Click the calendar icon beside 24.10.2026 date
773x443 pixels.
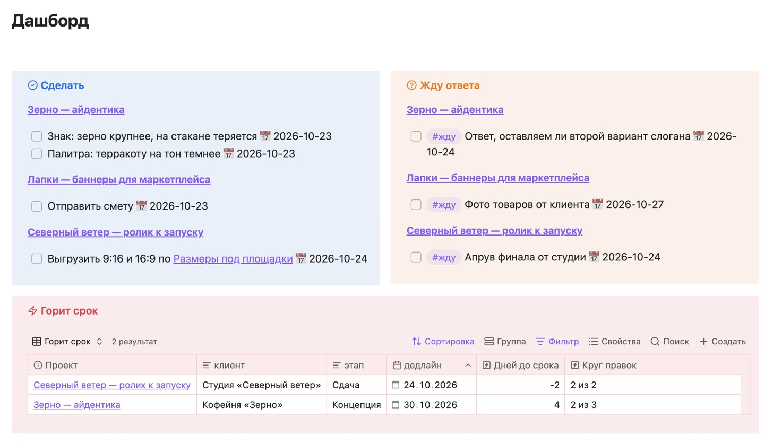[x=396, y=385]
